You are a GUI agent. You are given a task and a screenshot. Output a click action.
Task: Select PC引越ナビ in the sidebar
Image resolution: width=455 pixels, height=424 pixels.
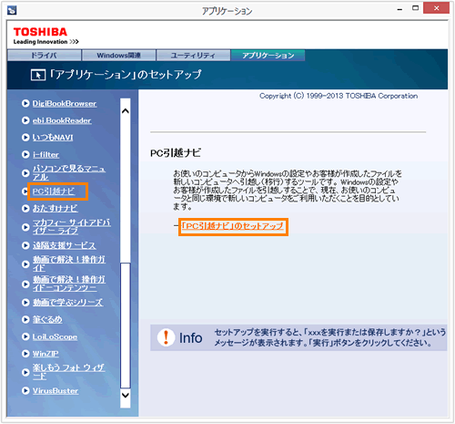coord(54,191)
